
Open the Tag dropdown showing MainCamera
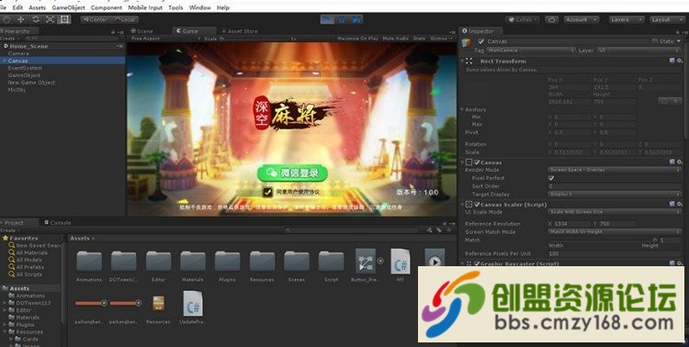tap(530, 50)
